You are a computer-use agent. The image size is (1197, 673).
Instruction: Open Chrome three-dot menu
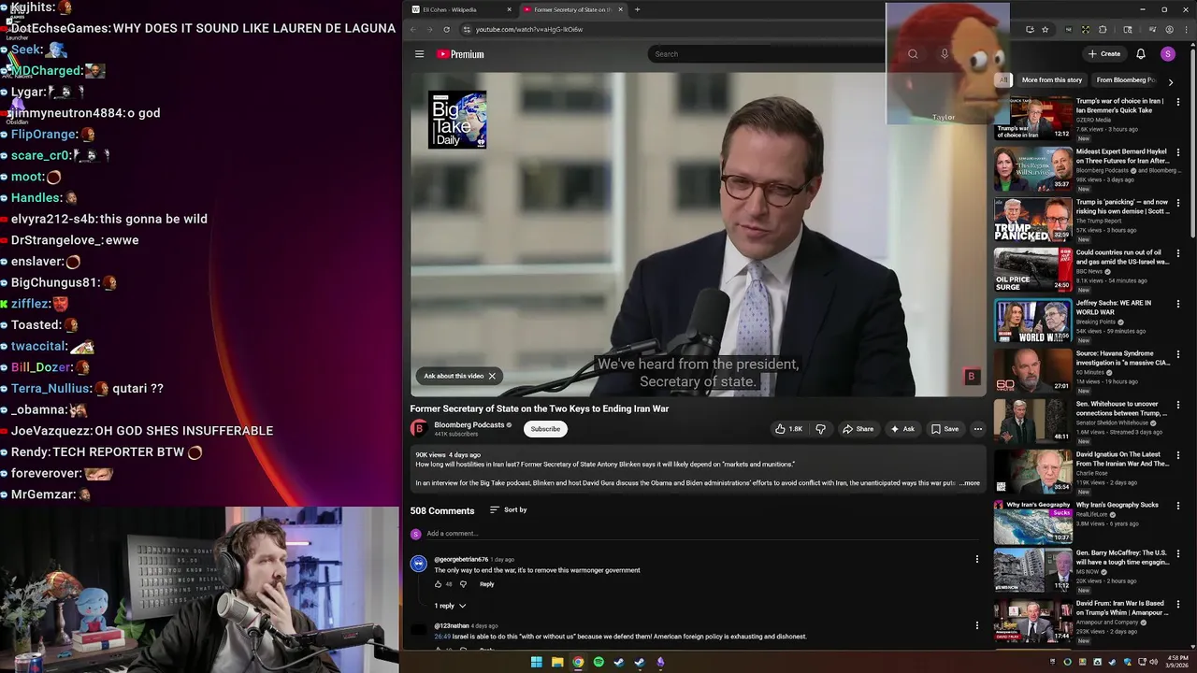tap(1186, 29)
